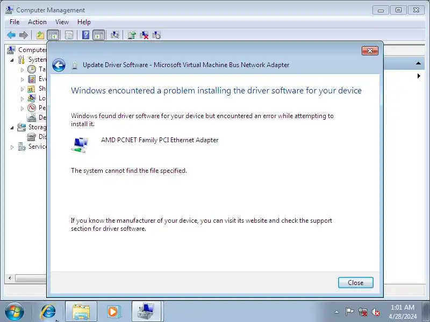Screen dimensions: 430x322
Task: Click the network status tray icon
Action: coord(363,312)
